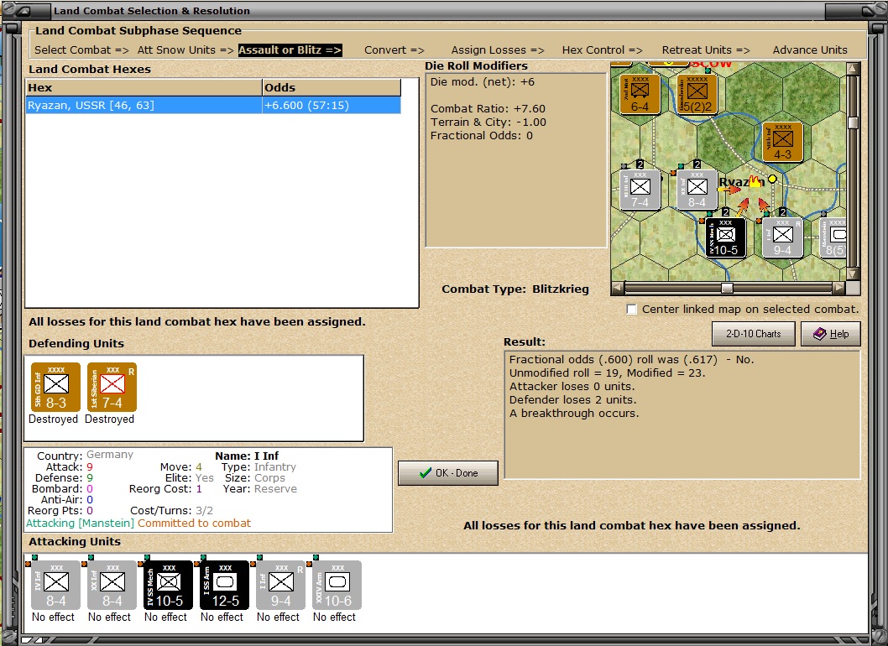Click the yellow circle marker near Ryazan
The height and width of the screenshot is (646, 888).
pos(772,180)
